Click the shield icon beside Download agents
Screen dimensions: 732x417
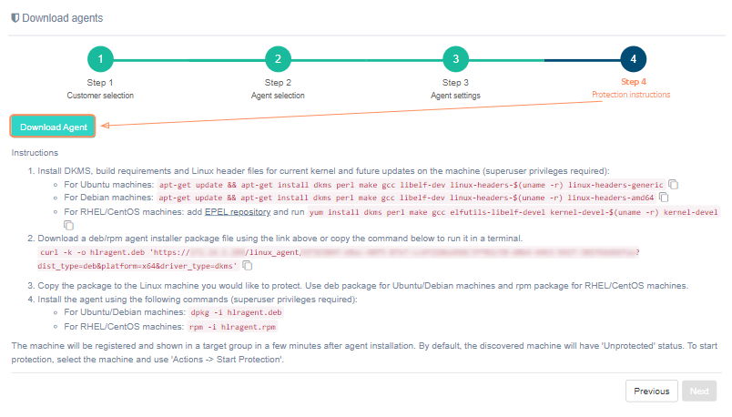(15, 18)
